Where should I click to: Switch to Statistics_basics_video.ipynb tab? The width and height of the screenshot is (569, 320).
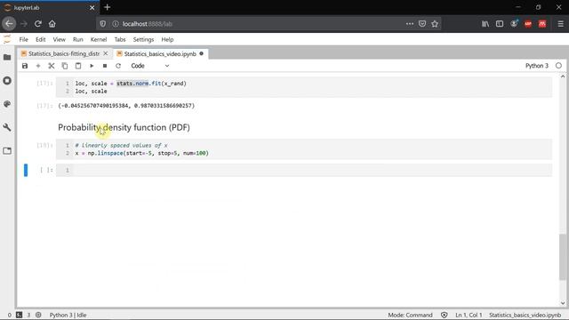point(160,53)
